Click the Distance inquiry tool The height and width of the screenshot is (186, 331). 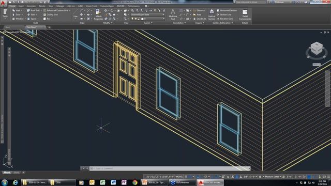coord(199,10)
